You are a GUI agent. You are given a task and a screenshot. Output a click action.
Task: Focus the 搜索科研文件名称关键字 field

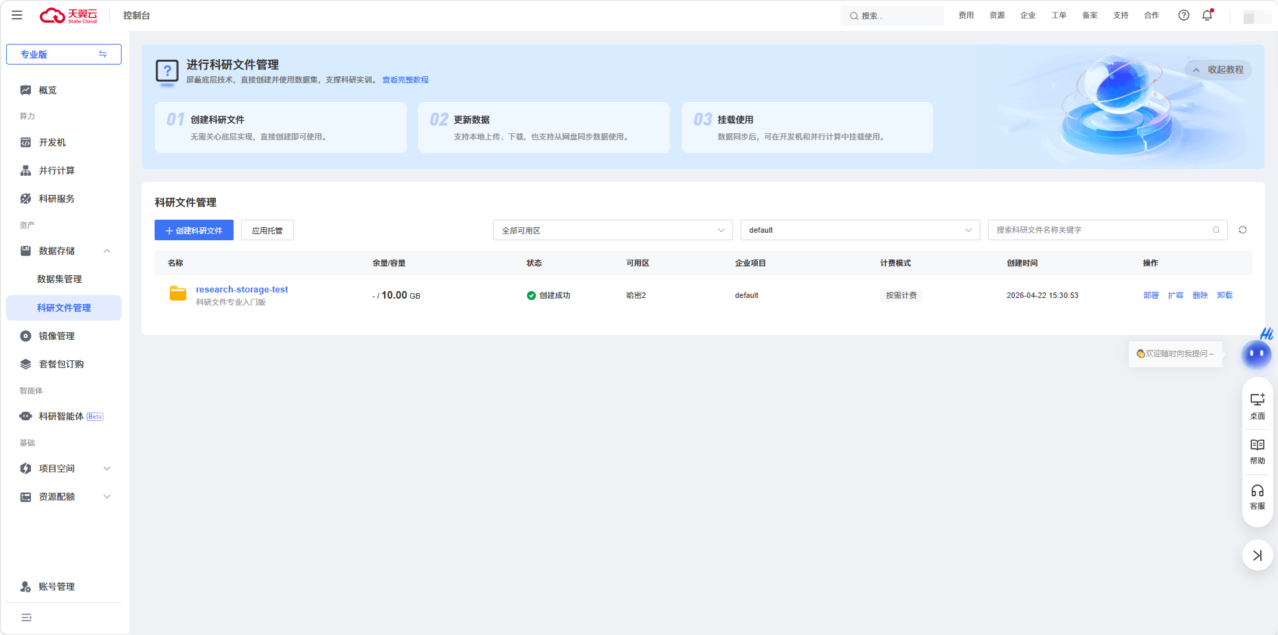click(x=1108, y=230)
